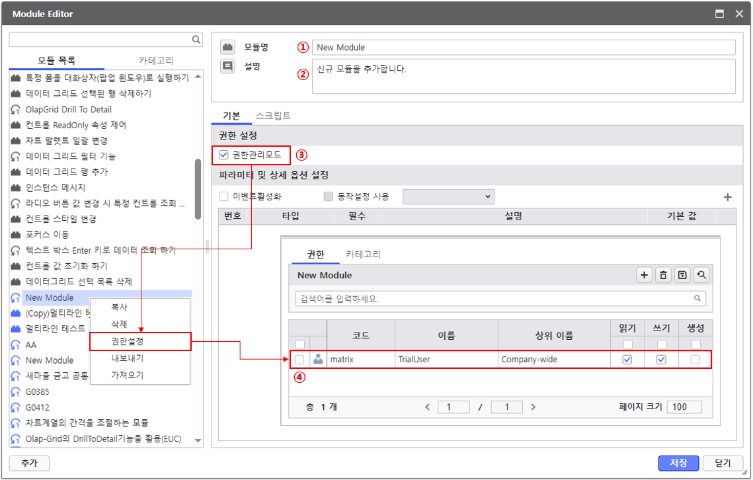
Task: Click the 모듈명 text field
Action: tap(523, 48)
